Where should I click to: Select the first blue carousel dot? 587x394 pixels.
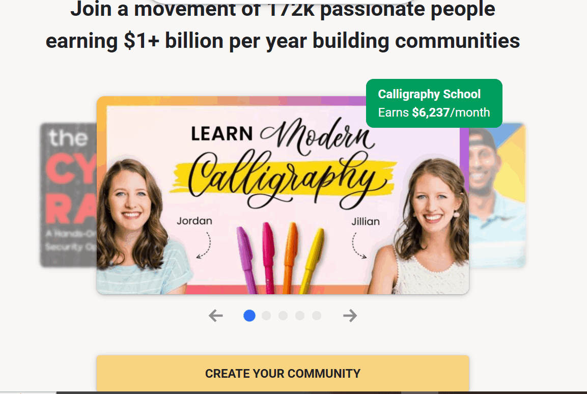pyautogui.click(x=249, y=316)
